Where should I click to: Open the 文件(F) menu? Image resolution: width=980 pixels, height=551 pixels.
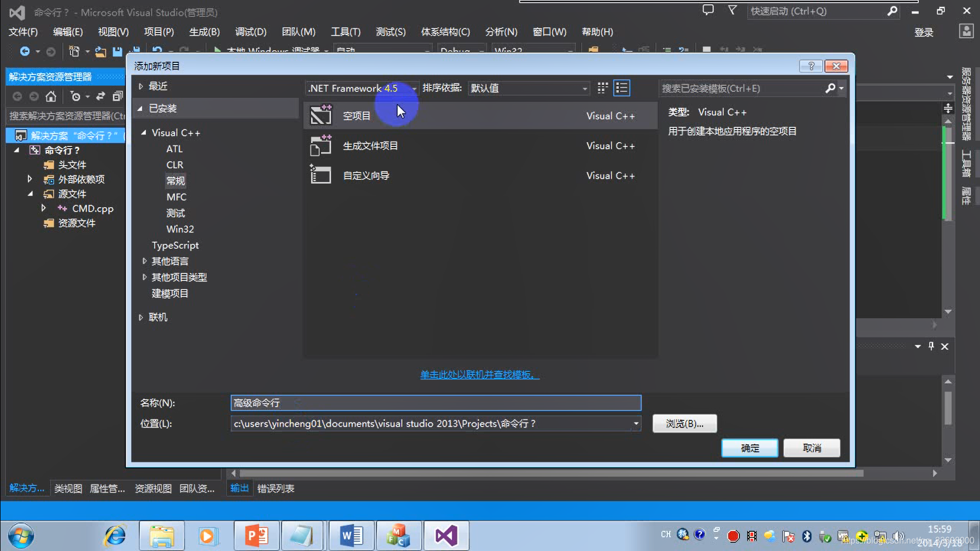(23, 32)
